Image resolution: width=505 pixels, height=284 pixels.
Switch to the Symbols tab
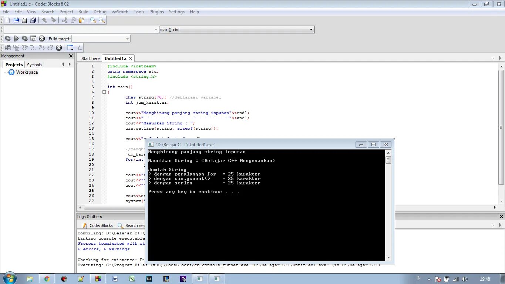coord(34,65)
